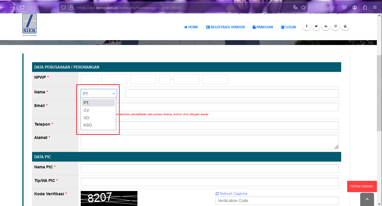
Task: Focus the fourth small NPWP box
Action: [165, 80]
